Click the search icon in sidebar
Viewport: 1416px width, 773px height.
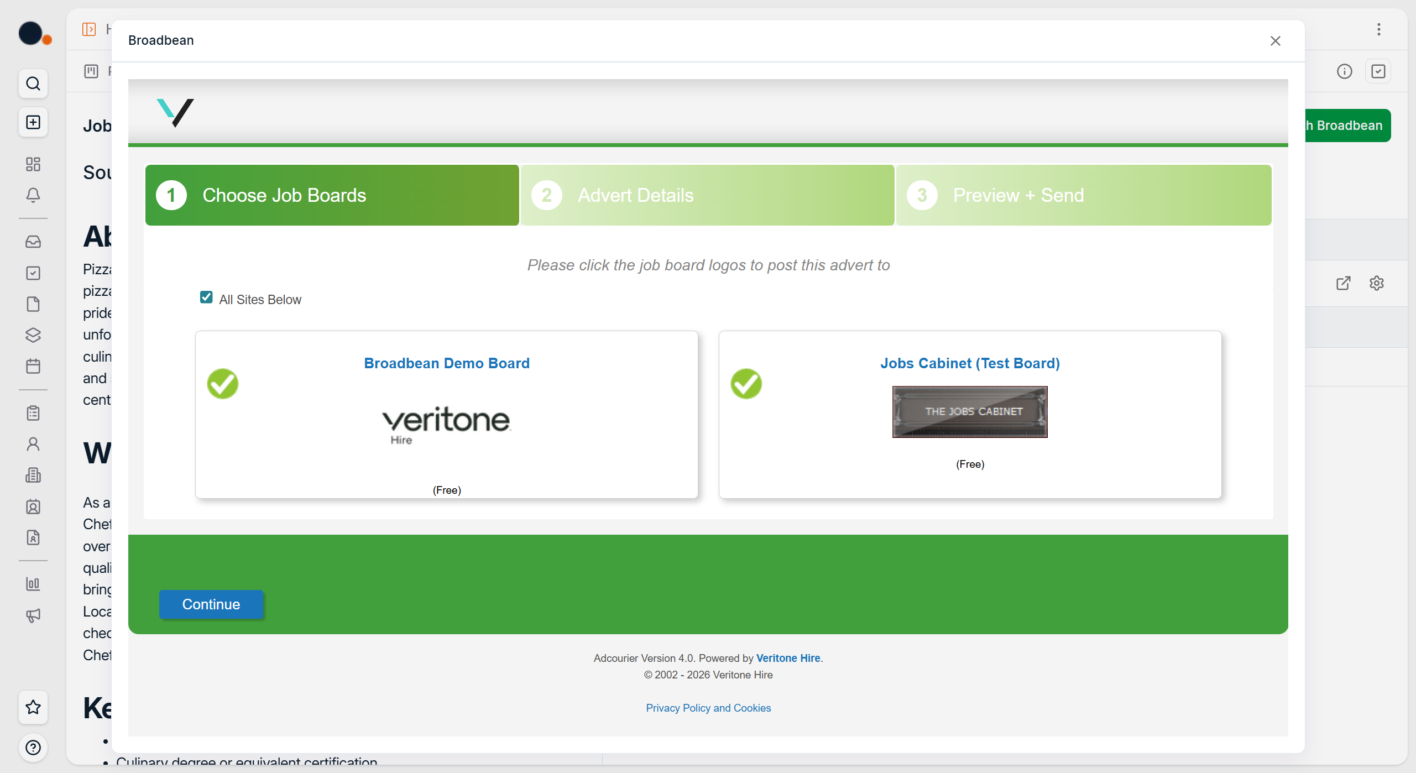(33, 83)
